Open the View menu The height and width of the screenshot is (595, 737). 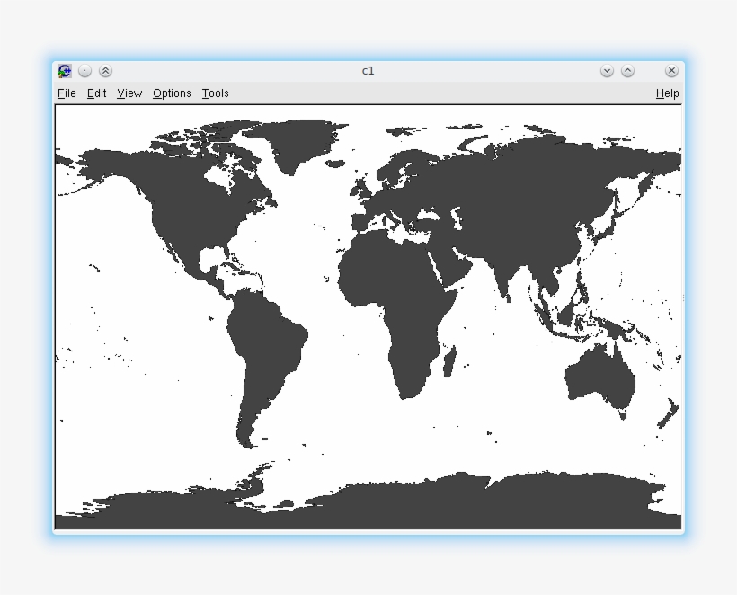pyautogui.click(x=129, y=93)
